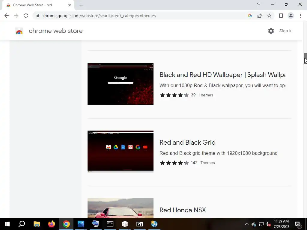Open 7-Zip from taskbar

click(140, 224)
